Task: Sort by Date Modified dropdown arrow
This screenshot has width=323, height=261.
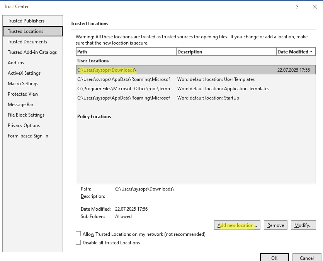Action: pyautogui.click(x=311, y=52)
